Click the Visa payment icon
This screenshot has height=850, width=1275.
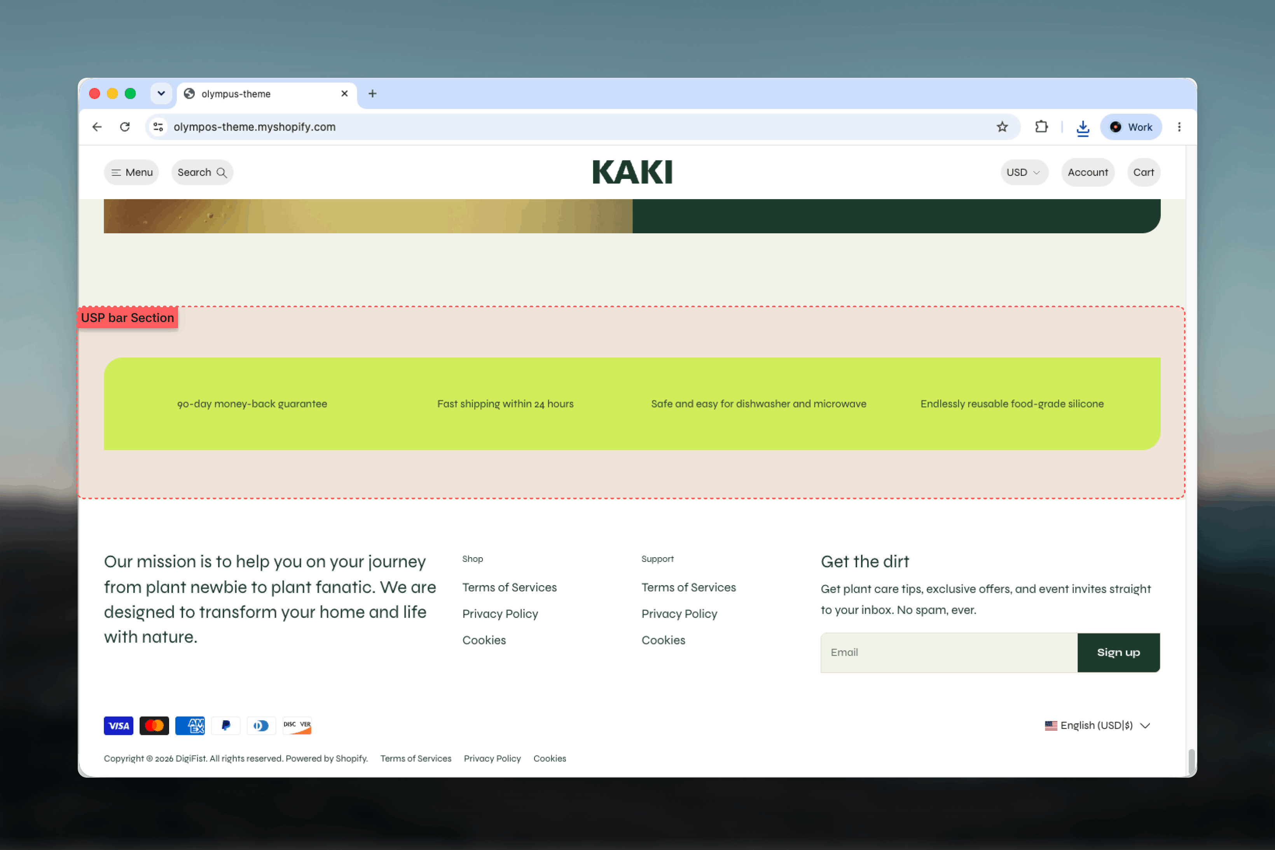pos(119,725)
